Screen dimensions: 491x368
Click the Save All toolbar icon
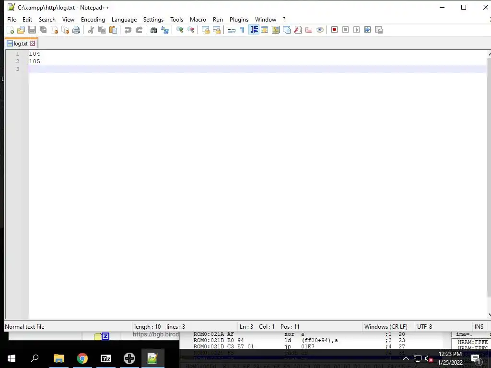pyautogui.click(x=43, y=30)
